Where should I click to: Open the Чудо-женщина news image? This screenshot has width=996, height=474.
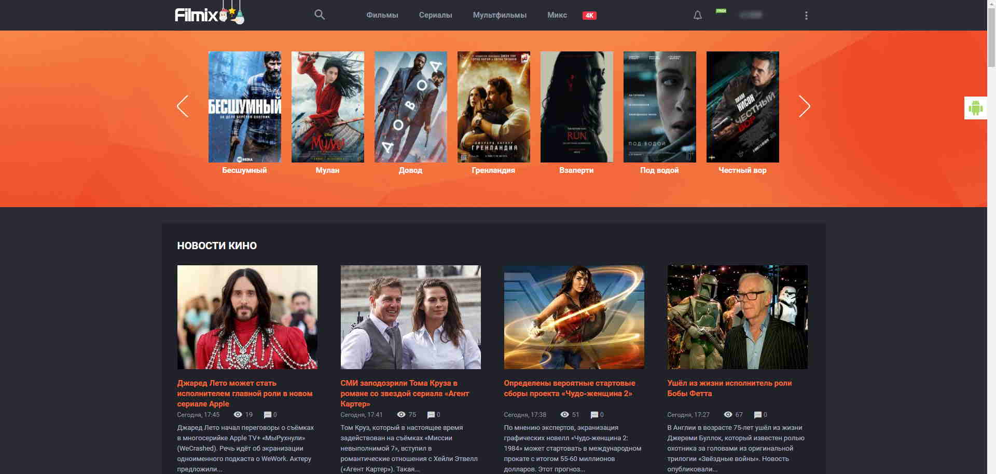pos(574,317)
